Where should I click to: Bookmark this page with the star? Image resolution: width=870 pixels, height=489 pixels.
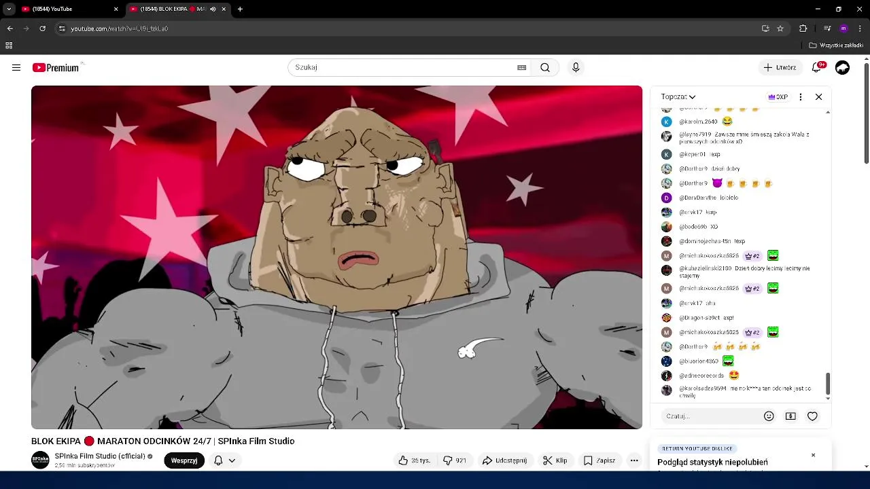[x=780, y=29]
